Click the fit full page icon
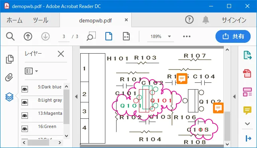The height and width of the screenshot is (148, 257). tap(109, 36)
